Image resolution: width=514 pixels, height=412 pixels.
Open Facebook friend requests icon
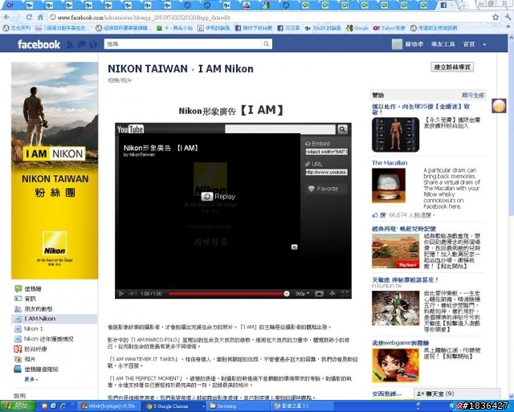(70, 45)
